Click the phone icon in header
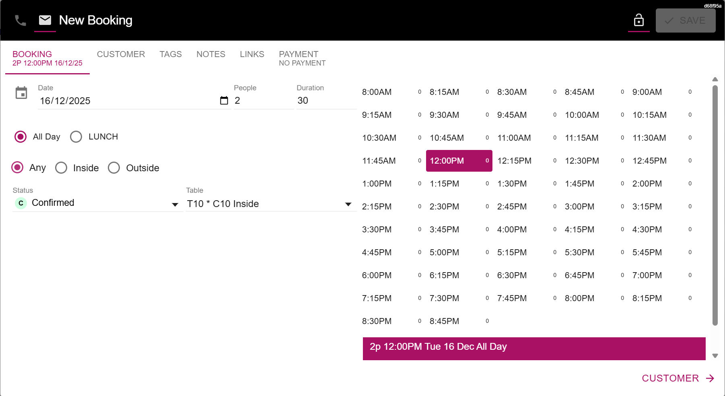 pyautogui.click(x=21, y=21)
